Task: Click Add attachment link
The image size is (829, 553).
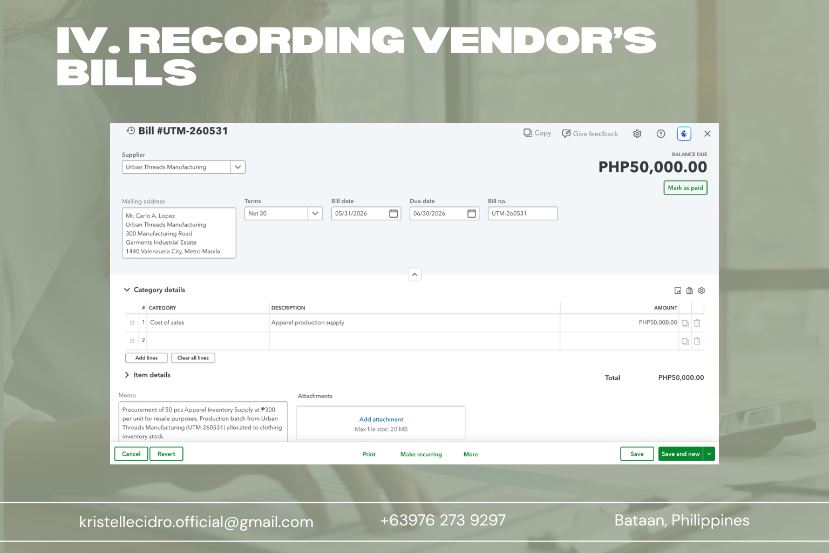Action: tap(381, 420)
